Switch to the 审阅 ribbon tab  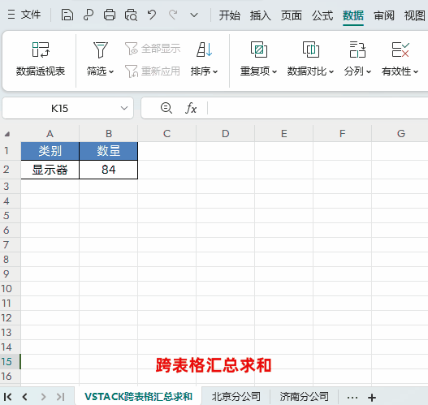pyautogui.click(x=384, y=15)
